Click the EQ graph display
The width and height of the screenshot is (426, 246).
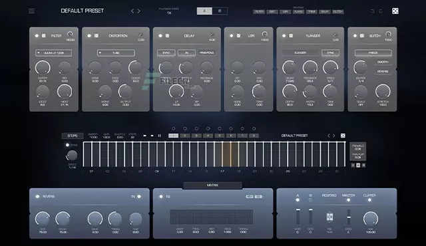pos(212,217)
